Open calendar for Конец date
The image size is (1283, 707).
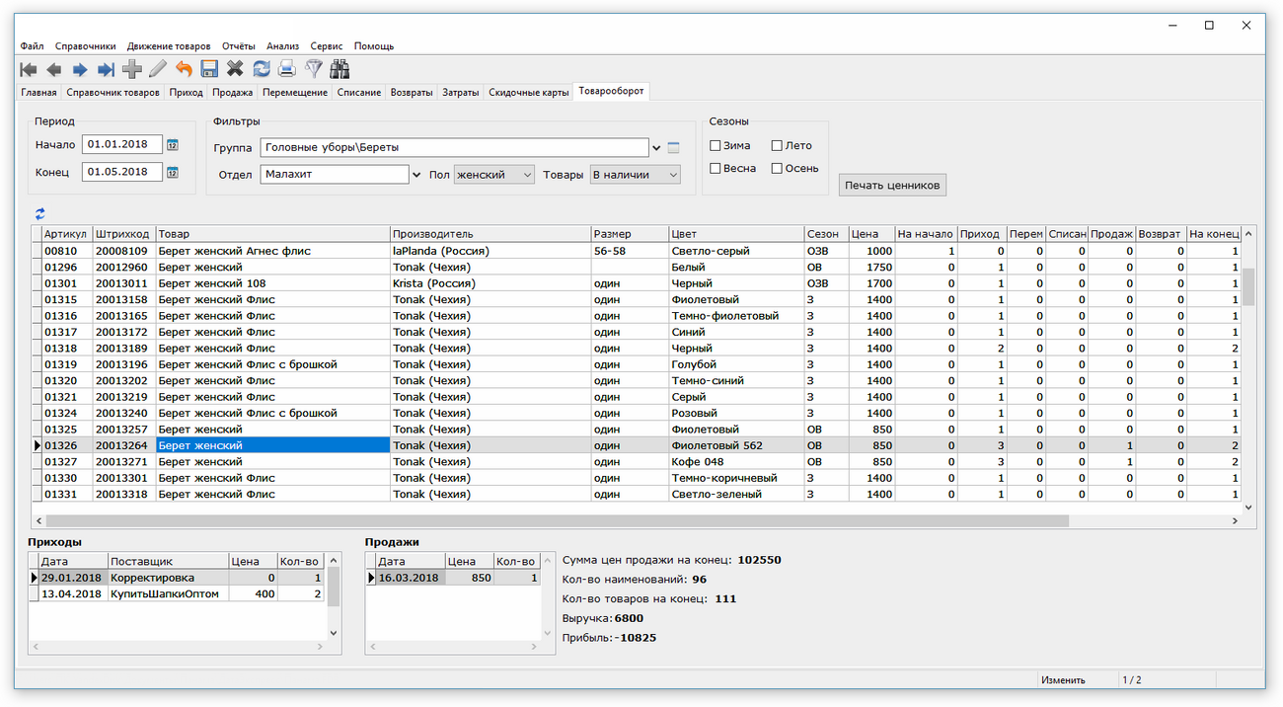[x=173, y=172]
